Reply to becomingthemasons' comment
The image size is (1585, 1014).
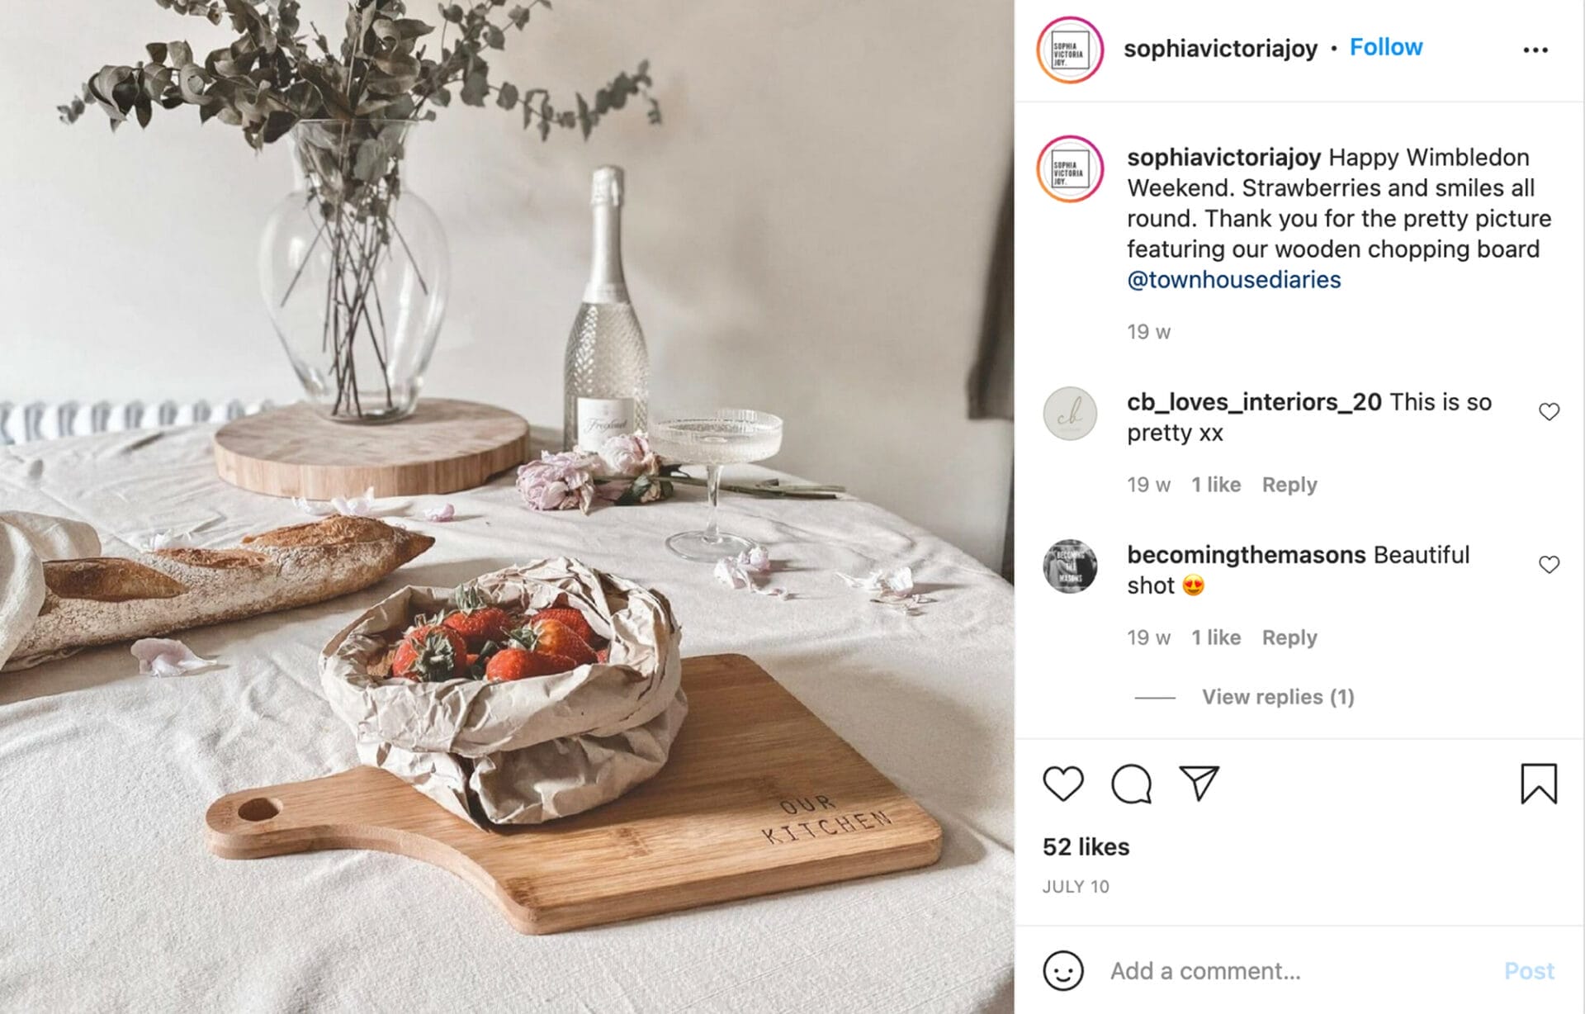point(1289,637)
